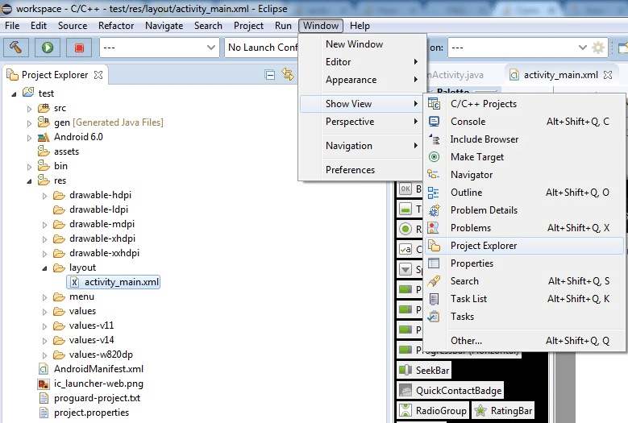The height and width of the screenshot is (423, 628).
Task: Select AndroidManifest.xml file
Action: 90,369
